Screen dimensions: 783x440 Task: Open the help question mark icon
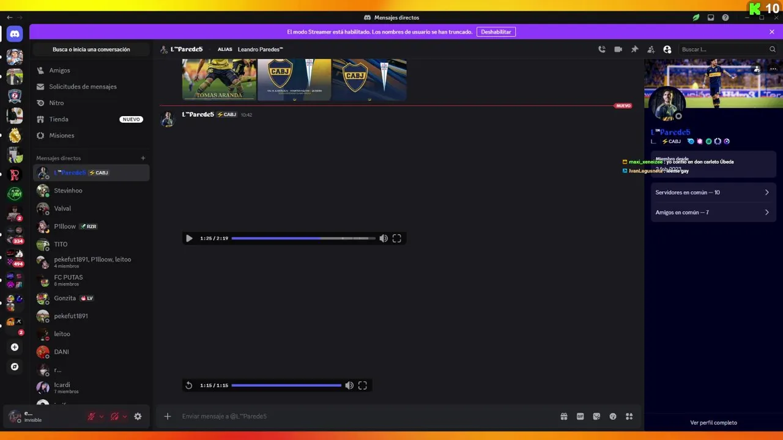click(x=725, y=18)
